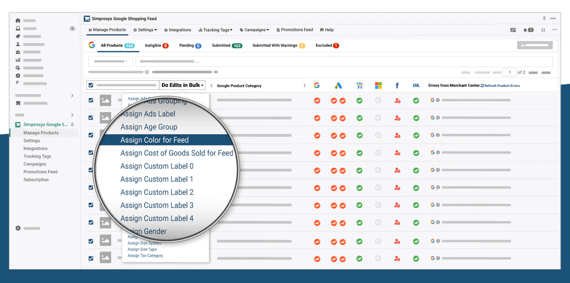Open the Campaigns dropdown in the top navigation

(255, 30)
